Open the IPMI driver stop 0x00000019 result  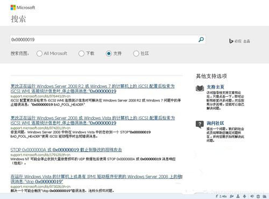[96, 179]
